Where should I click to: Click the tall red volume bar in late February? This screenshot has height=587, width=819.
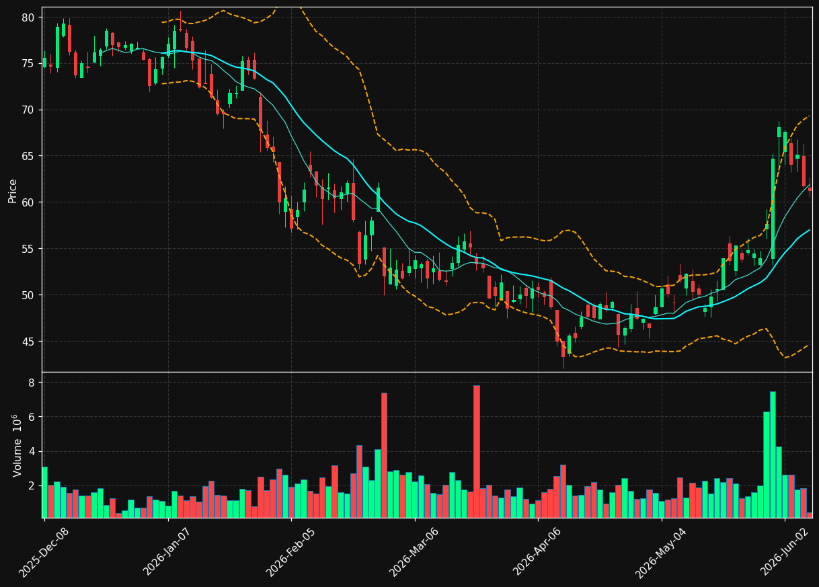point(384,455)
